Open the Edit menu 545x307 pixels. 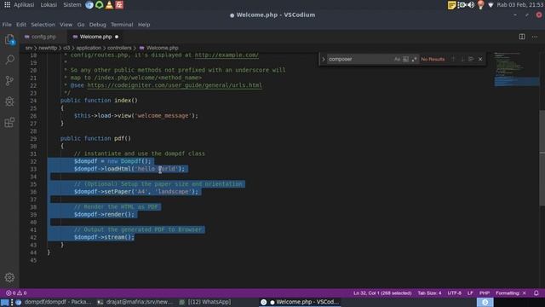21,25
